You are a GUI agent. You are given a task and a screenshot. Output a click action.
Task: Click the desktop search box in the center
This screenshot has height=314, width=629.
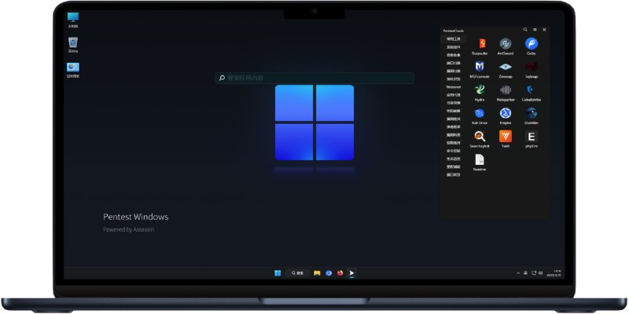(x=314, y=78)
